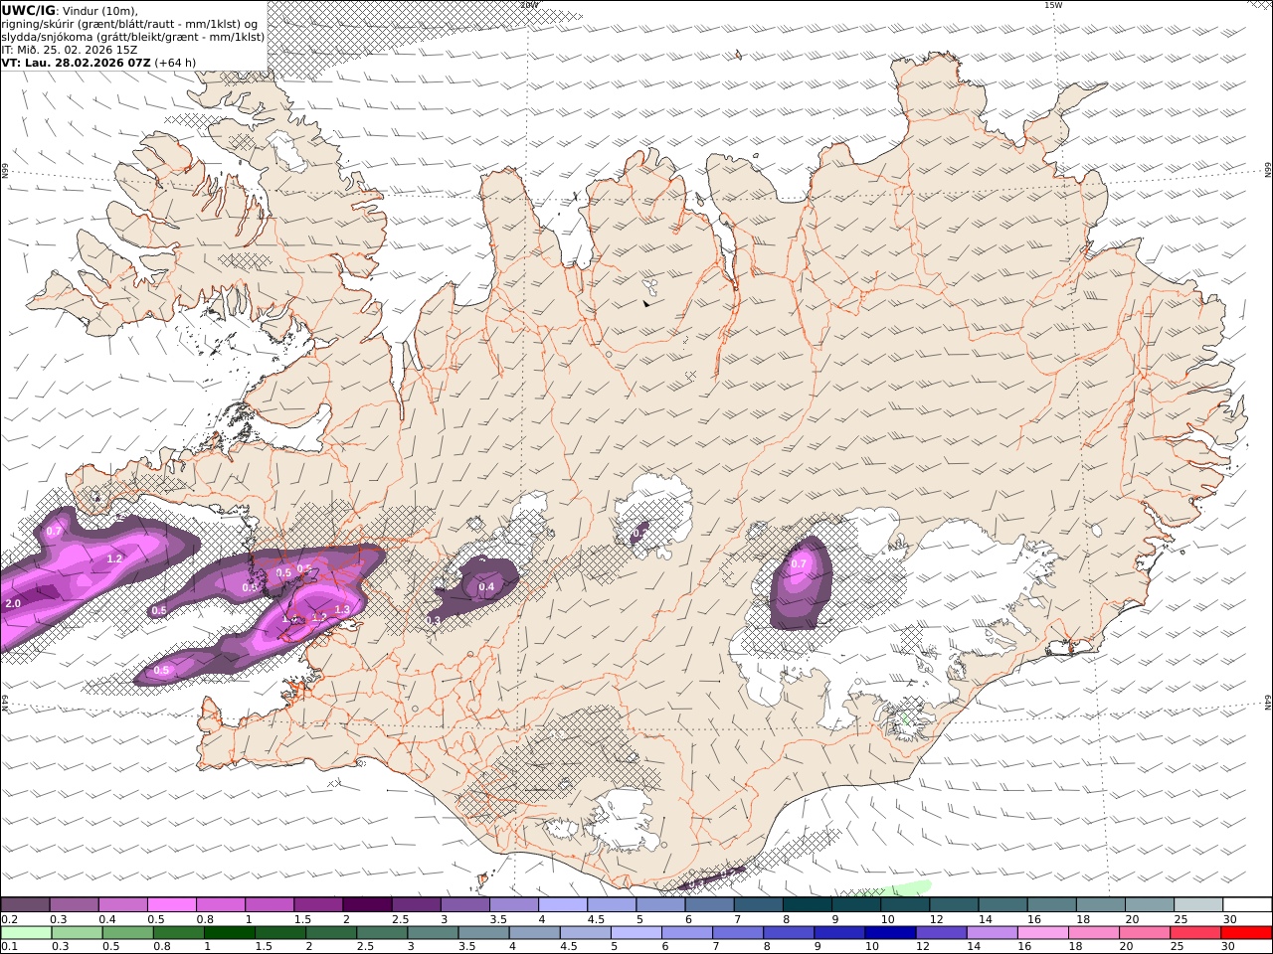Select the 20W longitude label
The width and height of the screenshot is (1273, 954).
(529, 5)
